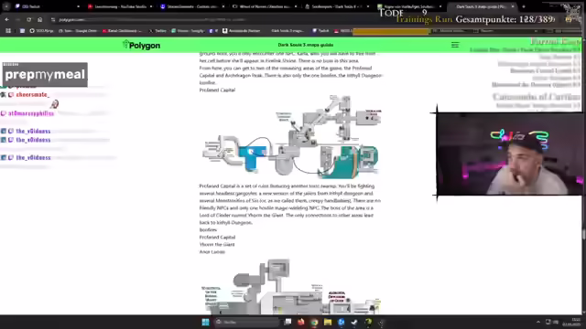Click the Dark Souls 3 maps guide title
The height and width of the screenshot is (329, 586).
pos(305,45)
